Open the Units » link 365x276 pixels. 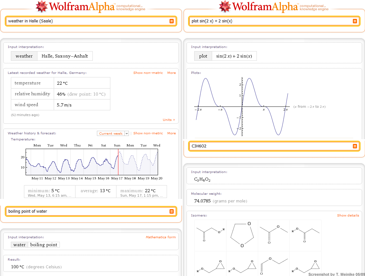tap(169, 120)
